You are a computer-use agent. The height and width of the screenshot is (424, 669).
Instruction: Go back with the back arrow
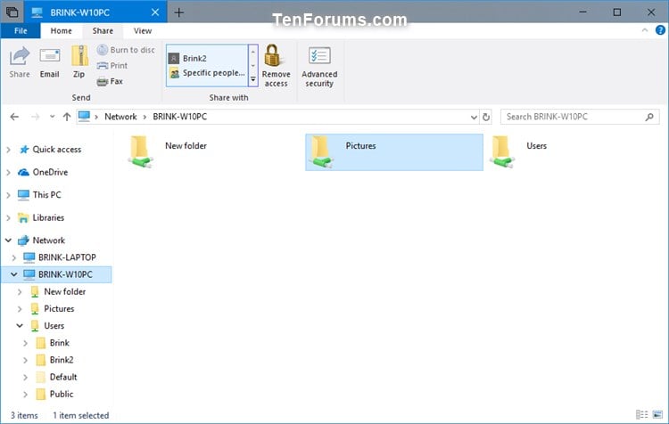pyautogui.click(x=14, y=117)
